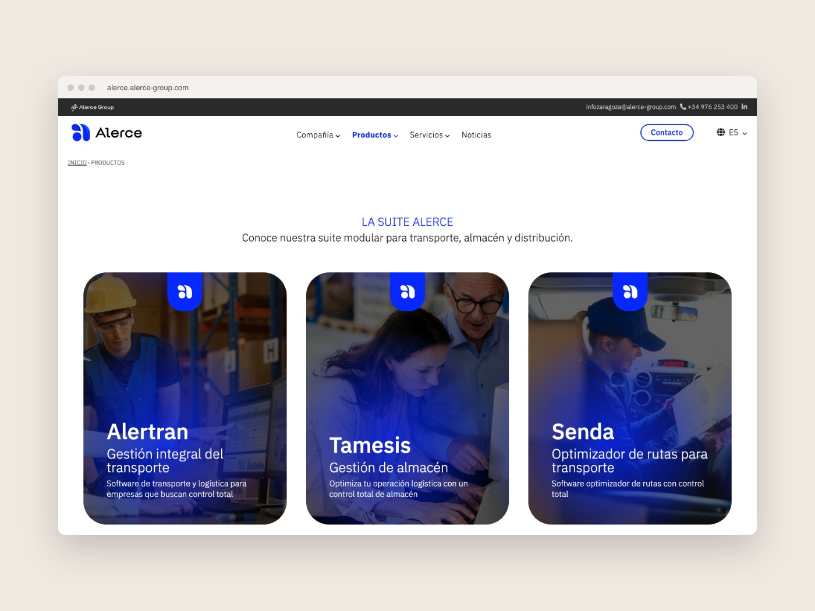Screen dimensions: 815x611
Task: Go to the Noticias menu item
Action: pyautogui.click(x=476, y=135)
